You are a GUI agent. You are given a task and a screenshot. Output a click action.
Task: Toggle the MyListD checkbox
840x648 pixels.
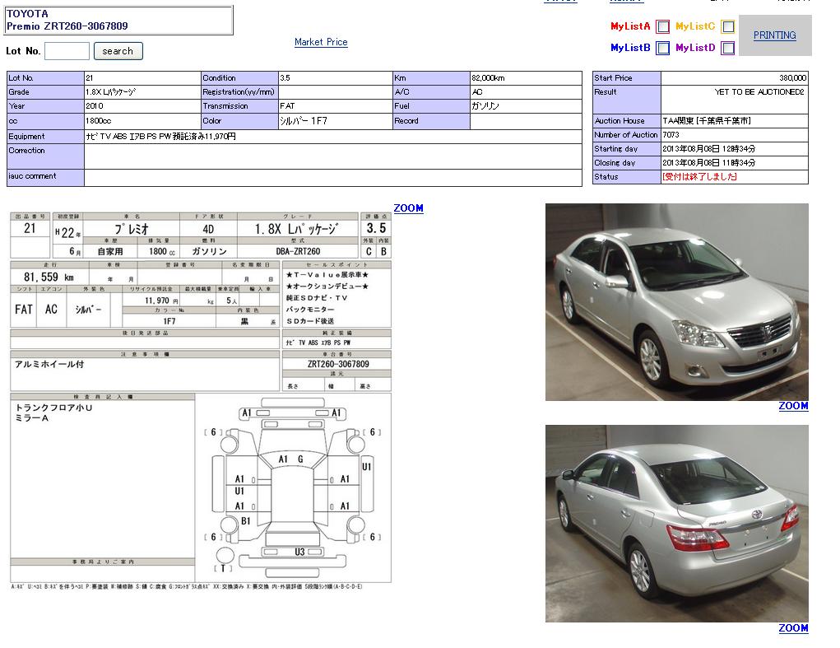tap(728, 48)
